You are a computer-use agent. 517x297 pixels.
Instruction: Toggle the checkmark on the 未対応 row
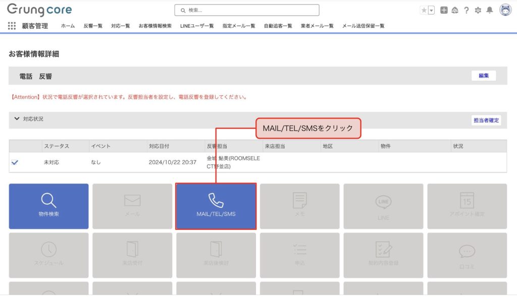pos(15,162)
